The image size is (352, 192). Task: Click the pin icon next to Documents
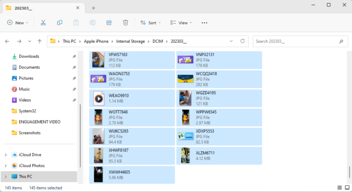point(74,67)
